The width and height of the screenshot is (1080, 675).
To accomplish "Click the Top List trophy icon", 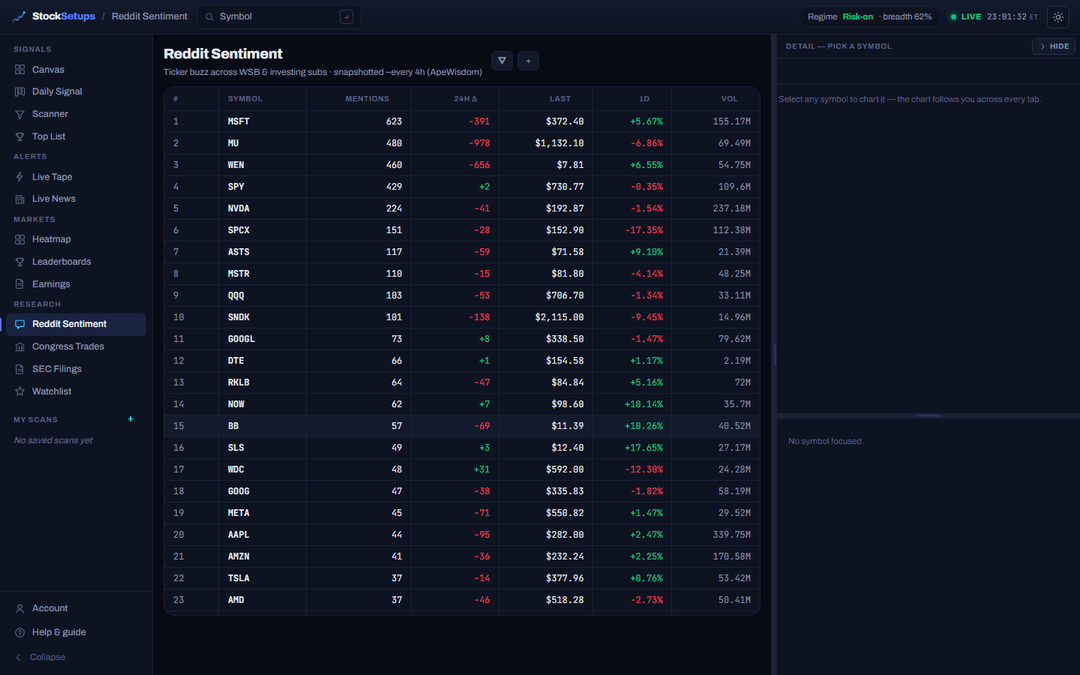I will pyautogui.click(x=19, y=136).
